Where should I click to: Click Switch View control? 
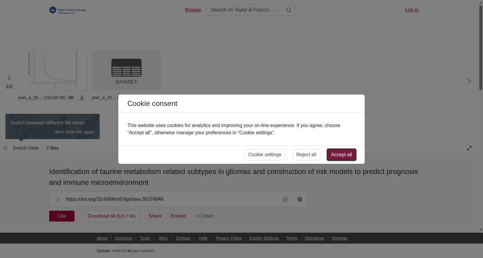(21, 148)
